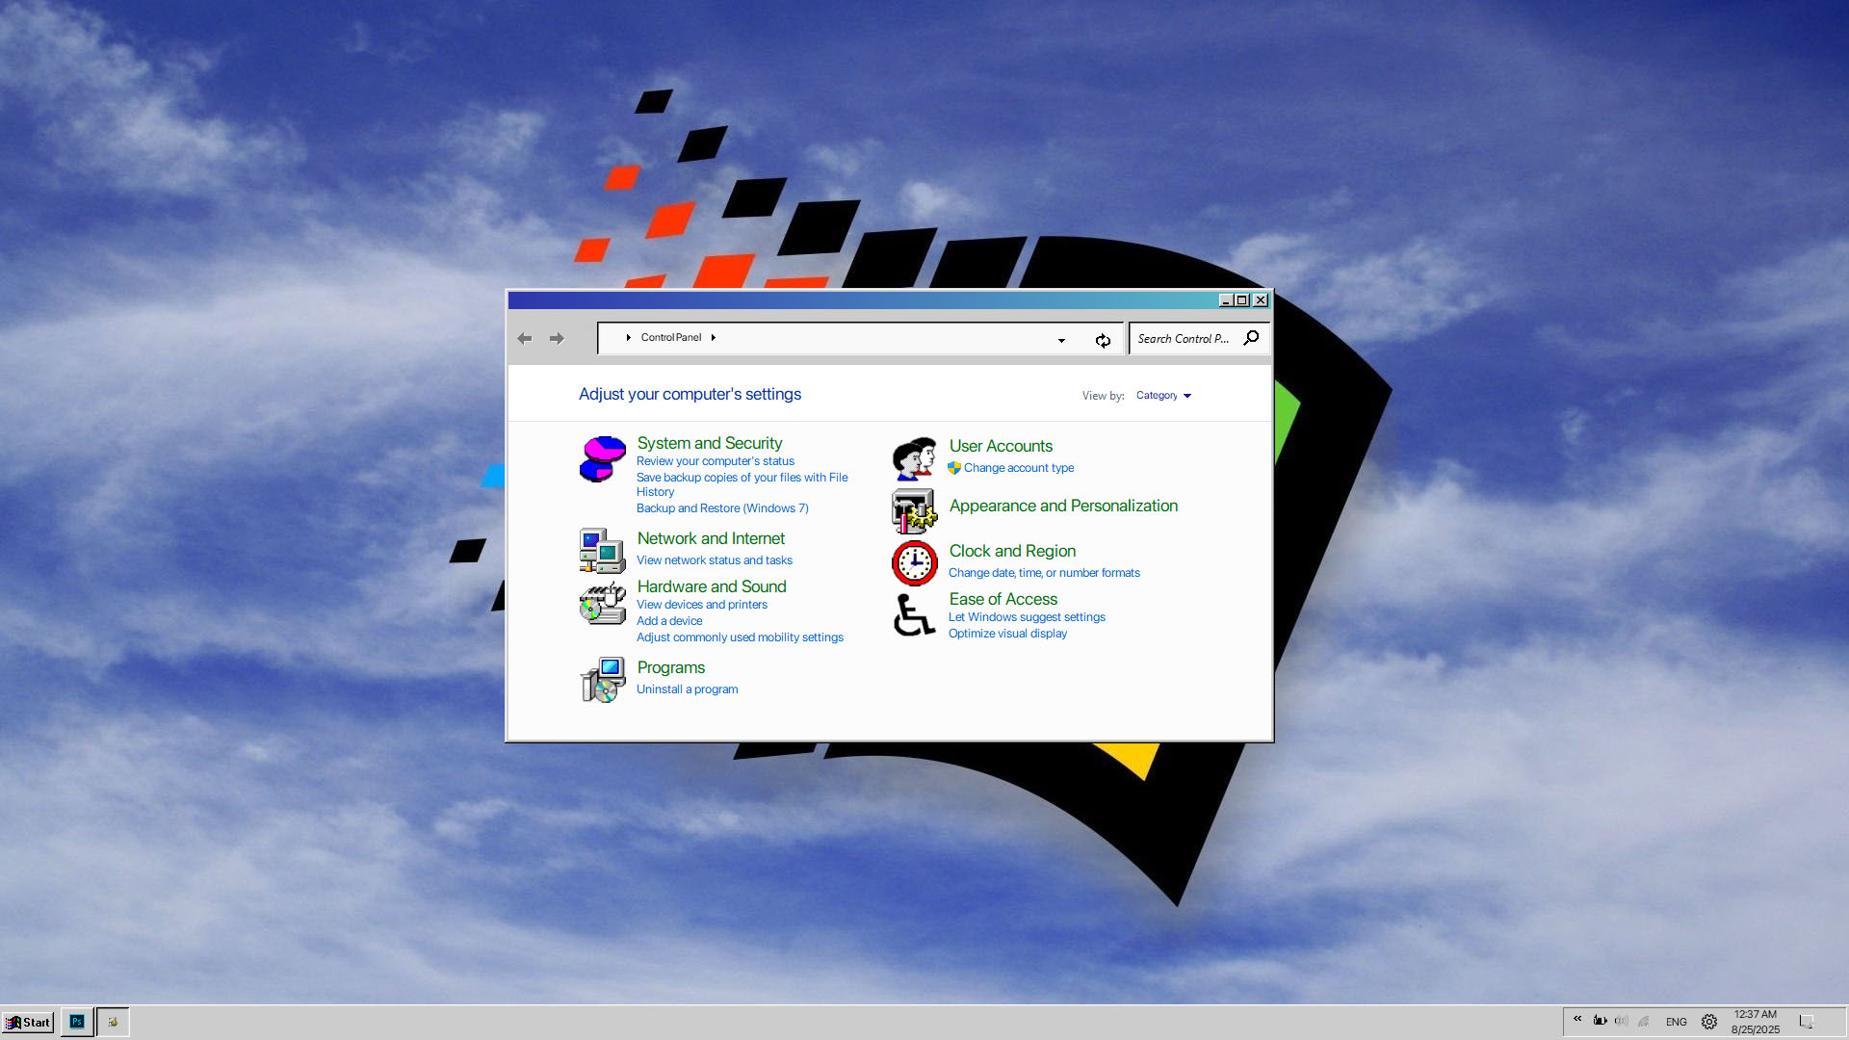
Task: Click the Hardware and Sound icon
Action: tap(602, 603)
